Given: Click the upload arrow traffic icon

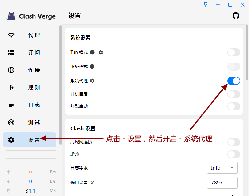Looking at the screenshot, I should tap(9, 172).
